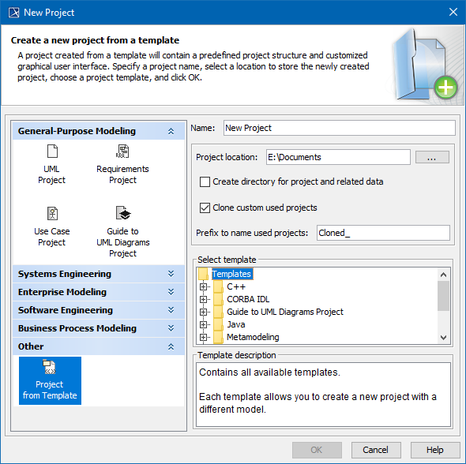Expand Guide to UML Diagrams Project node
466x464 pixels.
[203, 312]
